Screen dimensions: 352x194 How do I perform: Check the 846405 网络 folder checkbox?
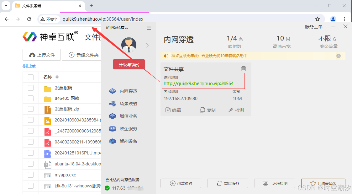click(x=31, y=99)
